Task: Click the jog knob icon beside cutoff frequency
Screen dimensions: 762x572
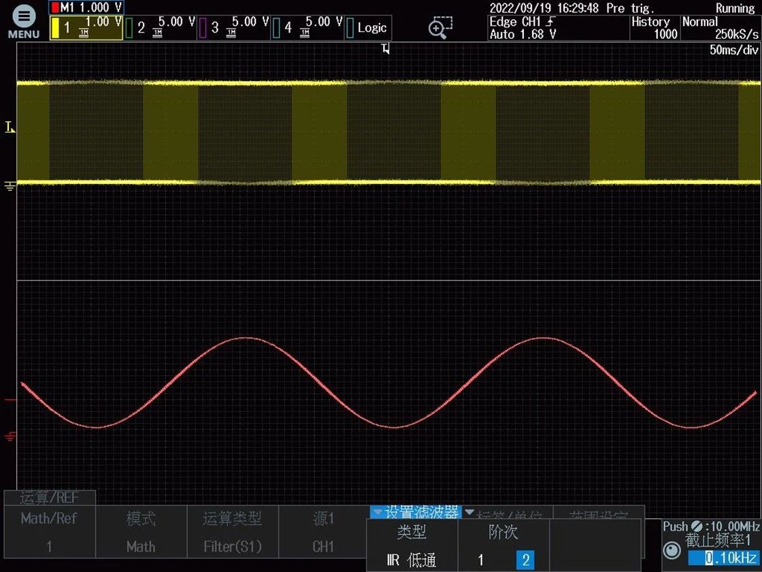Action: coord(672,550)
